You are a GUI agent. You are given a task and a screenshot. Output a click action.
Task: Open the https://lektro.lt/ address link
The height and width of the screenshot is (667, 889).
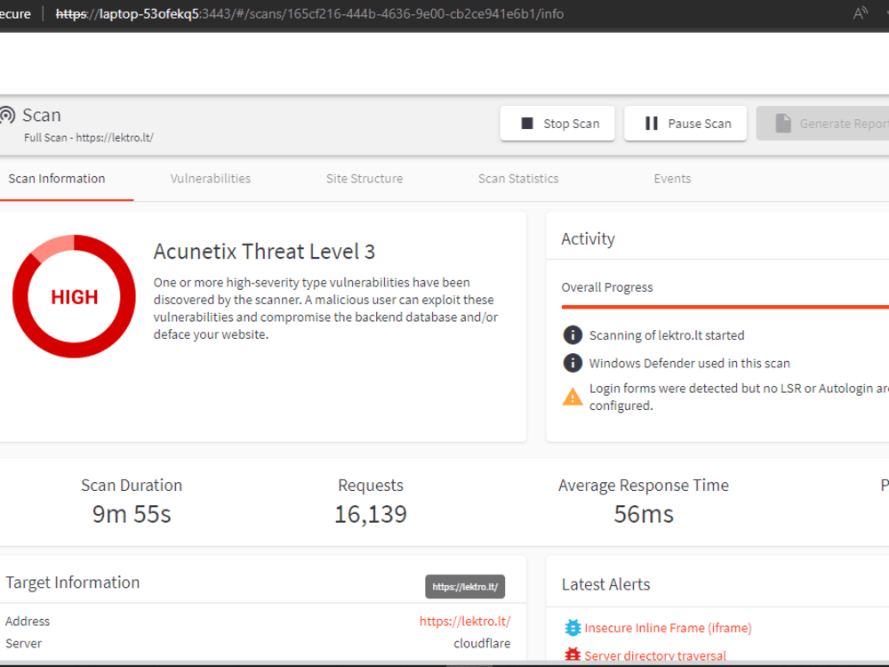pyautogui.click(x=465, y=621)
